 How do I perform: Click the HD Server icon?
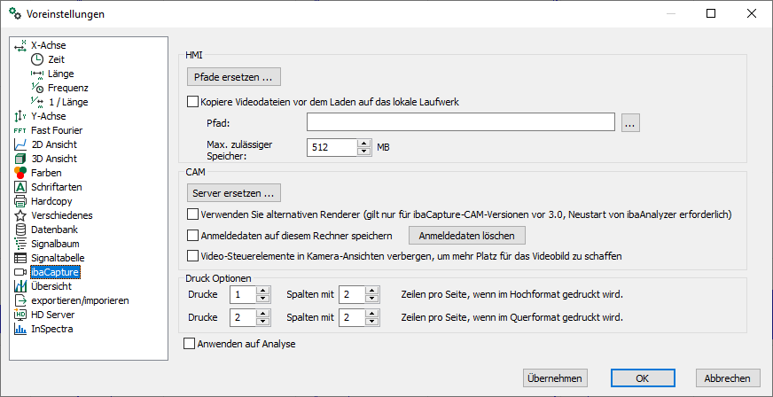click(21, 315)
